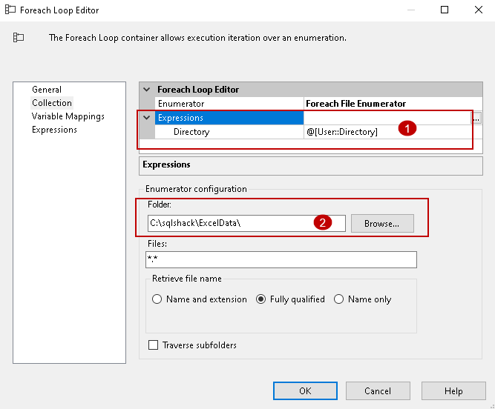This screenshot has height=409, width=495.
Task: Click the Foreach Loop container description icon
Action: tap(19, 37)
